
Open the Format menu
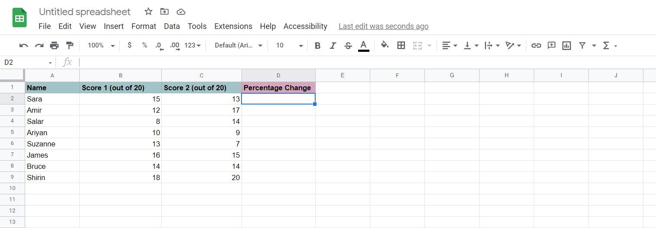[144, 26]
